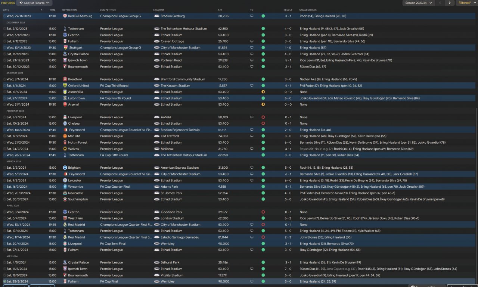Open the 6 - 2 result against West Ham

click(x=288, y=218)
